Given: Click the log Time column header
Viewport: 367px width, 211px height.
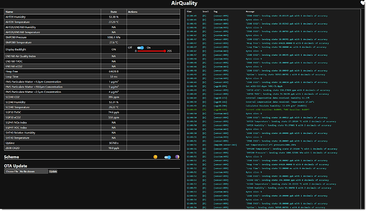Looking at the screenshot, I should [x=189, y=12].
